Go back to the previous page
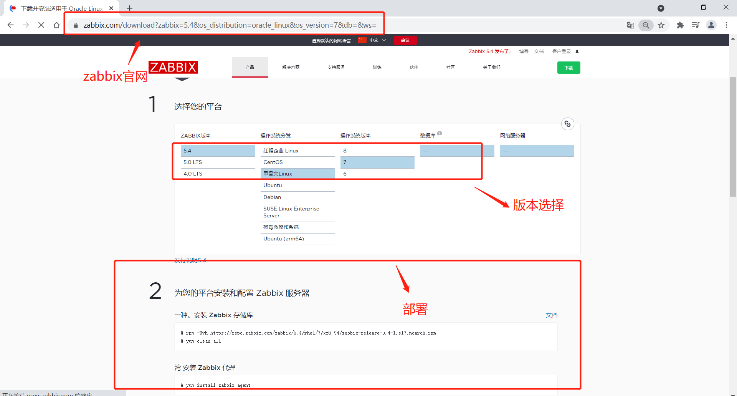Image resolution: width=737 pixels, height=396 pixels. point(10,25)
